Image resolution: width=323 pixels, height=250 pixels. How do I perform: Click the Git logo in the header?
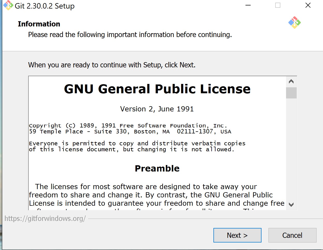click(x=295, y=23)
